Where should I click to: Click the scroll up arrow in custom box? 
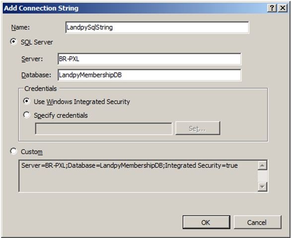coord(262,165)
